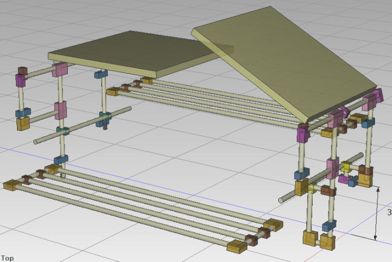The height and width of the screenshot is (262, 392).
Task: Pick pink connector under flat panel's front corner
Action: click(59, 70)
